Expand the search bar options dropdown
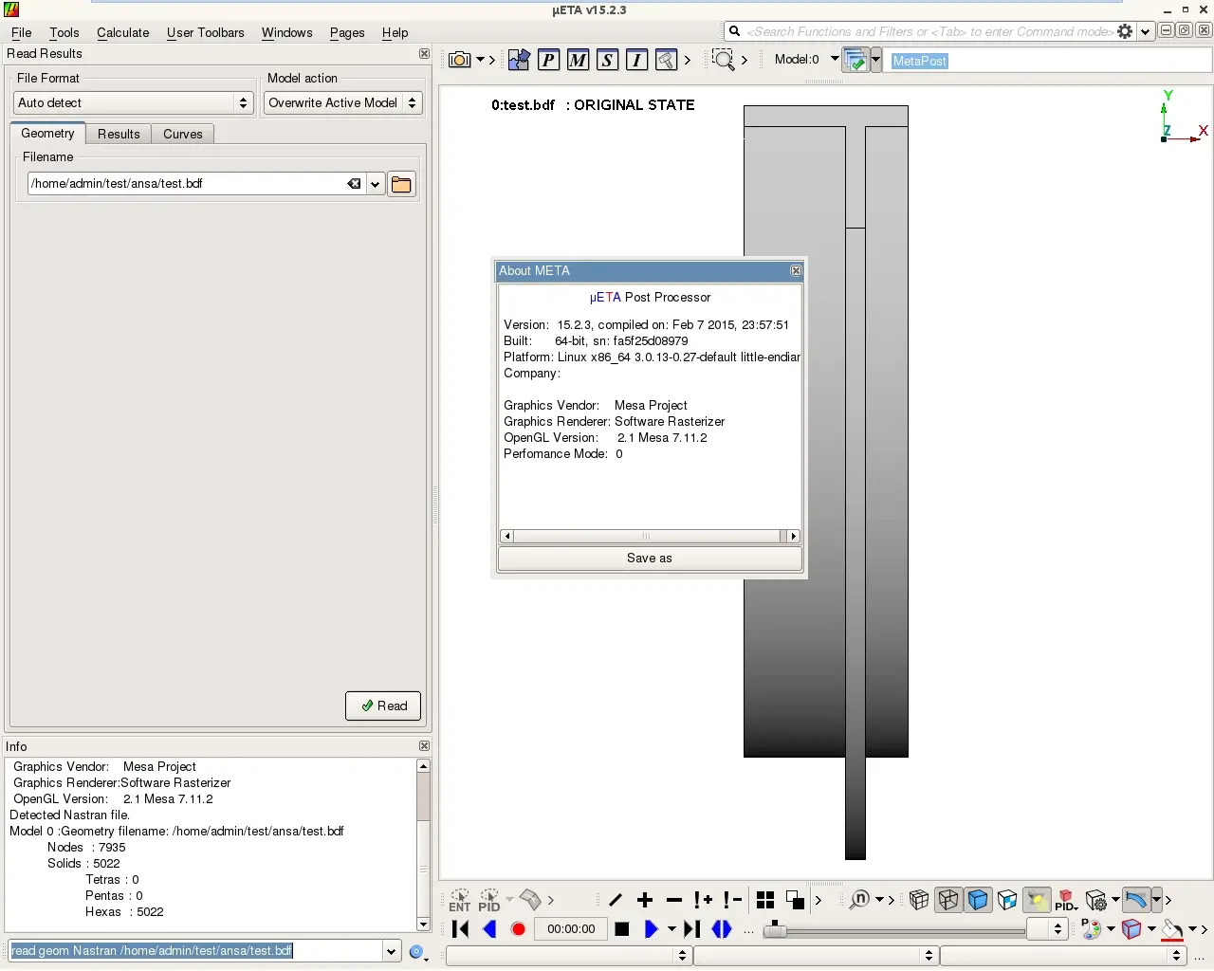The height and width of the screenshot is (971, 1214). (1145, 31)
